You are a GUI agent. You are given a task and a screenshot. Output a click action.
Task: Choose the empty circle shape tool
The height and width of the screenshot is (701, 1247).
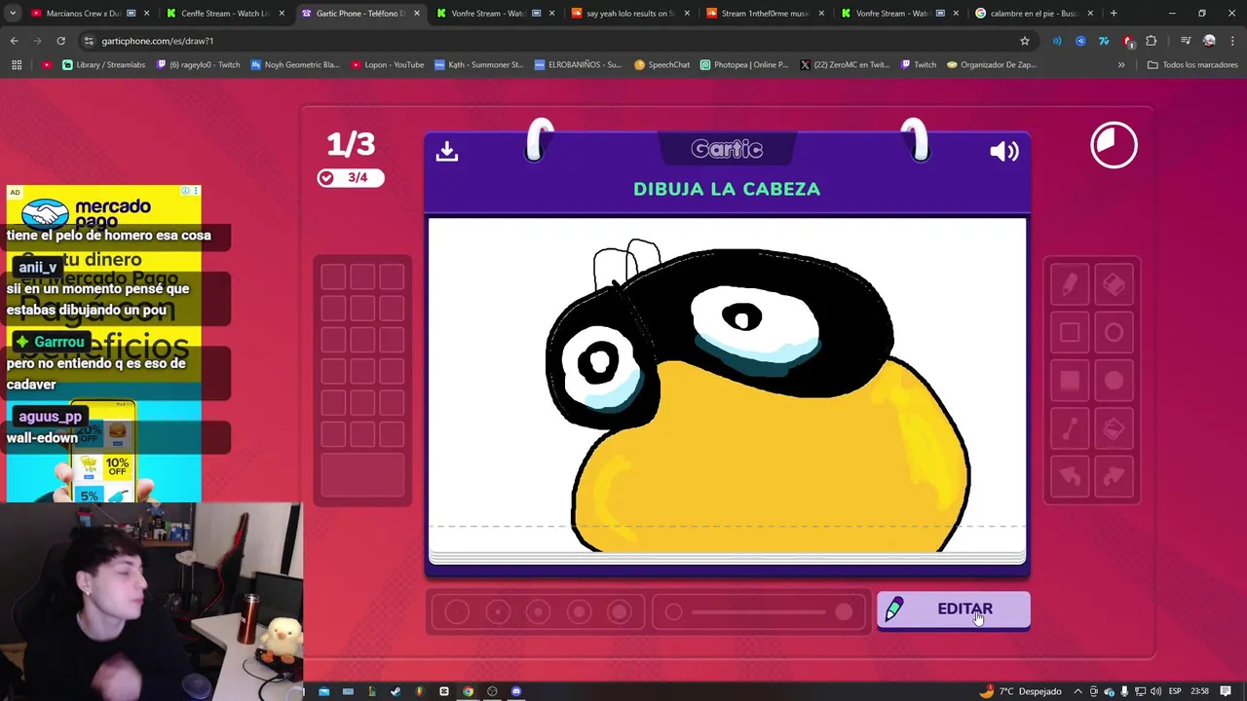[x=1114, y=333]
